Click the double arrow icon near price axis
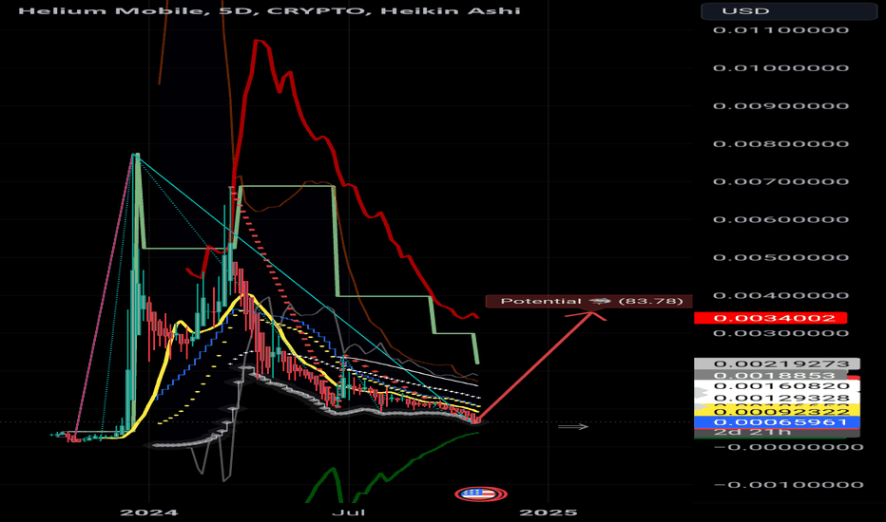Image resolution: width=886 pixels, height=522 pixels. pyautogui.click(x=573, y=427)
